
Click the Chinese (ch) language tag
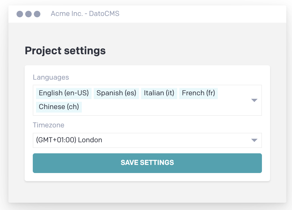click(x=59, y=107)
